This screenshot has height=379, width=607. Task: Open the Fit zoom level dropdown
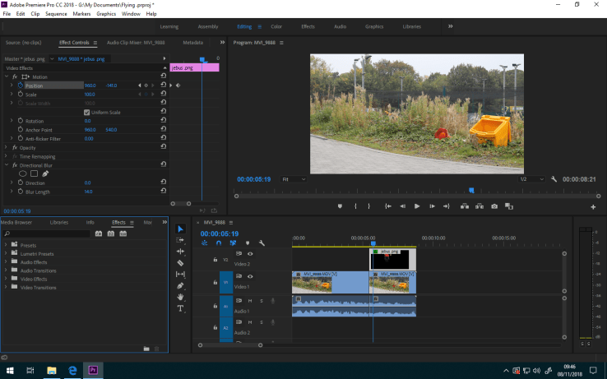point(294,178)
